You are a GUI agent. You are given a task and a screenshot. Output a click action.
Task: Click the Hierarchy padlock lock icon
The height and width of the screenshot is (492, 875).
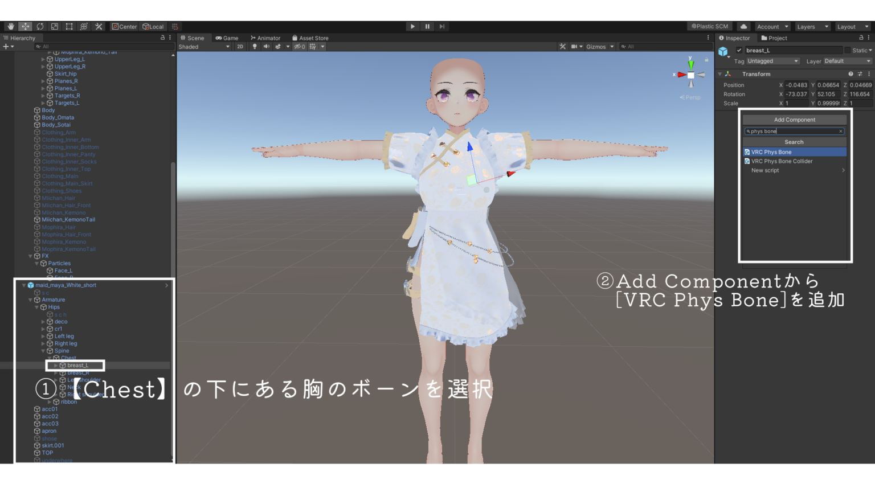pos(162,38)
